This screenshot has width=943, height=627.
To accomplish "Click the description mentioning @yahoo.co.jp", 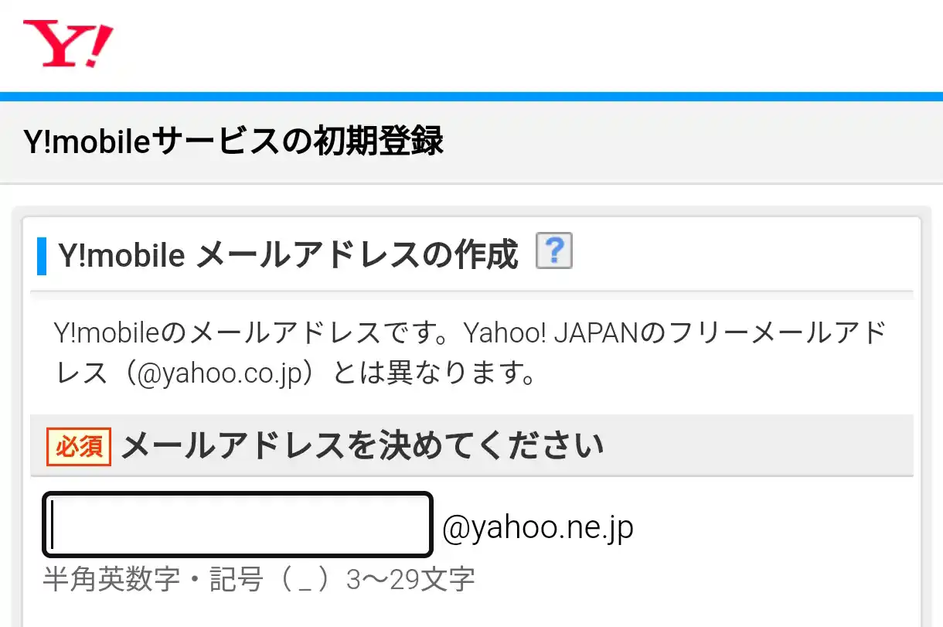I will [464, 352].
